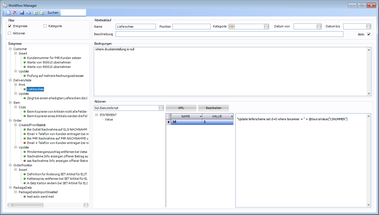Open the Datum von date picker
379x215 pixels.
[319, 27]
